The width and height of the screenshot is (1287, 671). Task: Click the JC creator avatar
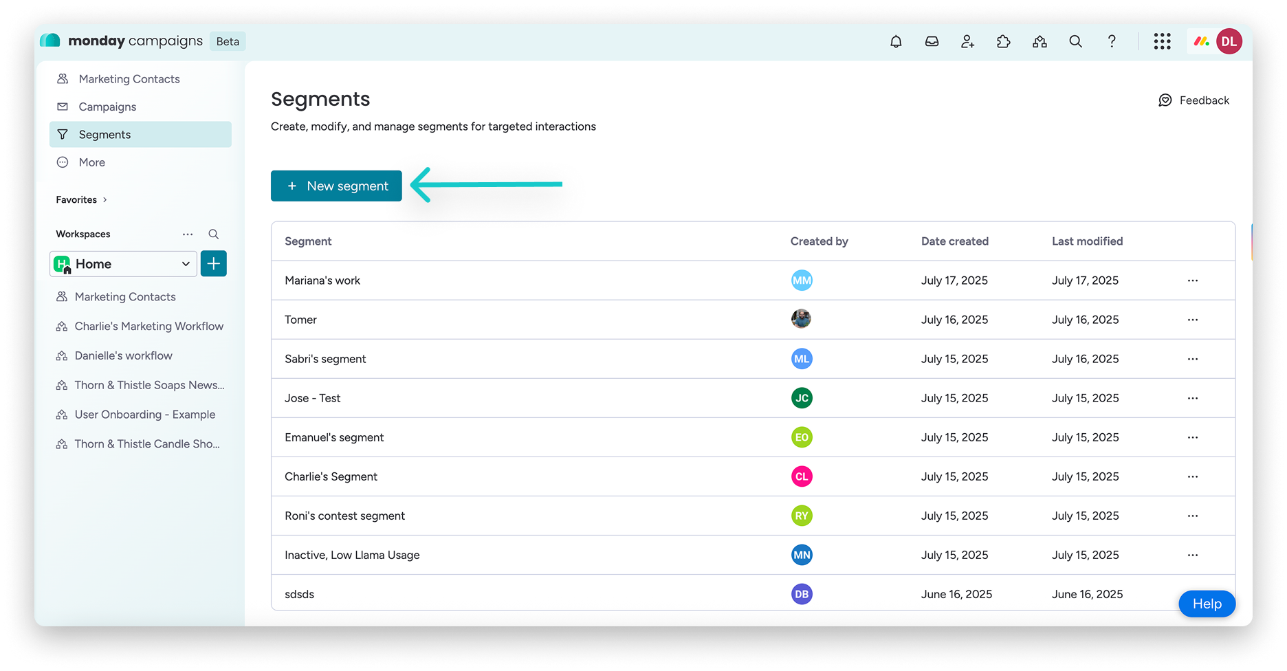click(802, 398)
